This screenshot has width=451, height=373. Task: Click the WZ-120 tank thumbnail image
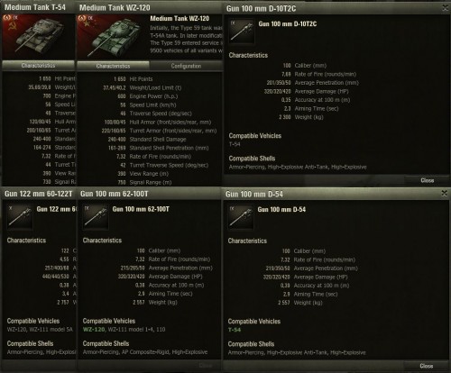point(113,37)
